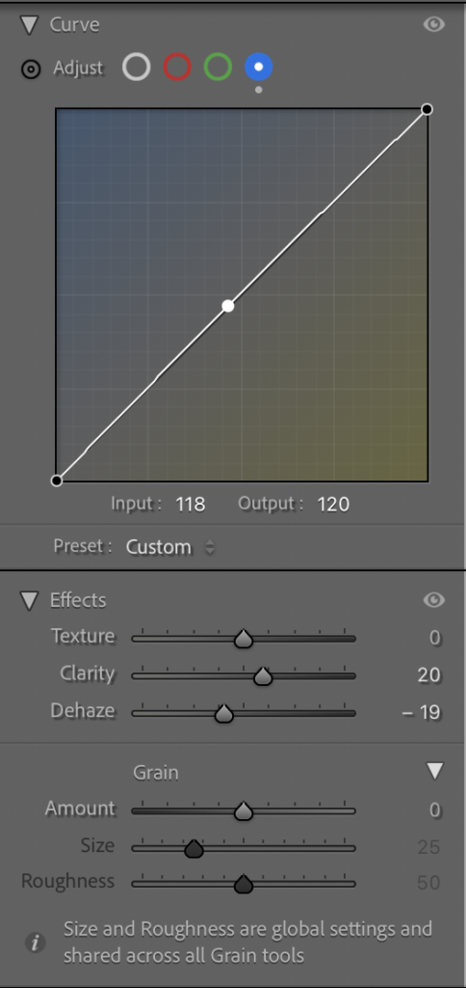Select the blue channel curve circle
Viewport: 466px width, 988px height.
258,67
